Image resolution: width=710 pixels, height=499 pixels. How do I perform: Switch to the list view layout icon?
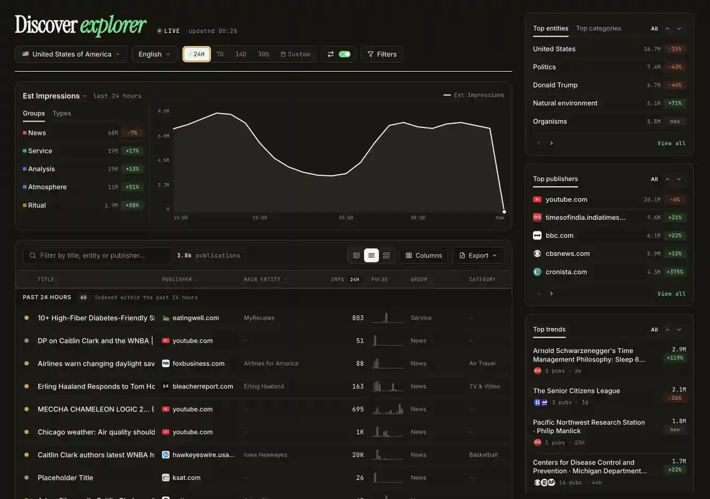click(371, 255)
